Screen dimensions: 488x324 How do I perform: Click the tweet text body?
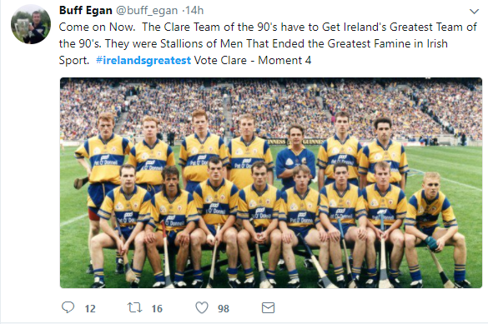[268, 43]
